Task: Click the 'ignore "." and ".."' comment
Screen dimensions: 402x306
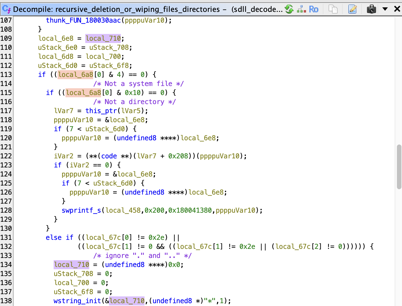Action: point(143,256)
